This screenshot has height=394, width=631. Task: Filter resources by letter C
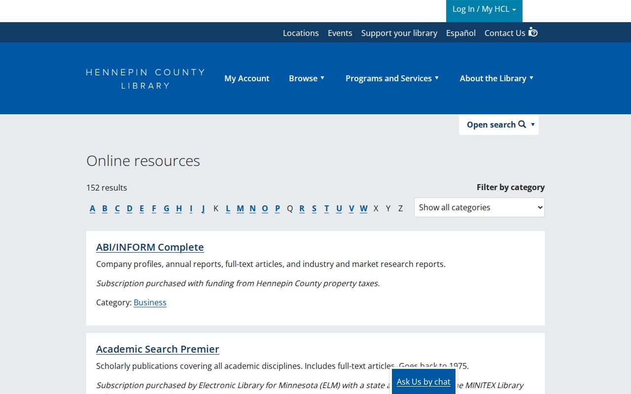tap(117, 208)
